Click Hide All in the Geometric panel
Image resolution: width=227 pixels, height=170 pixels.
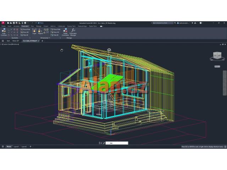pos(24,35)
